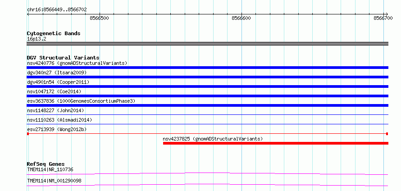Open esv3637836 (1000GenomesConsortiumPhase3) label
The height and width of the screenshot is (191, 401).
[x=81, y=101]
